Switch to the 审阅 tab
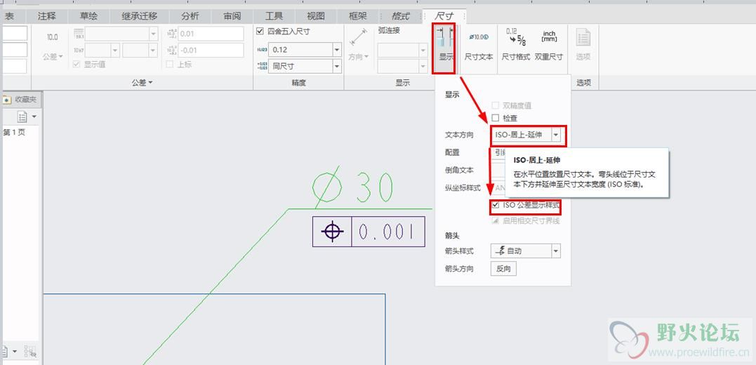The height and width of the screenshot is (365, 756). tap(232, 16)
